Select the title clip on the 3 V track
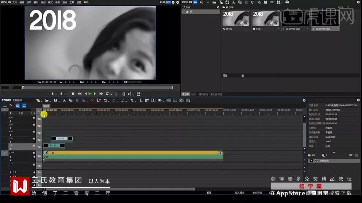This screenshot has width=362, height=203. (x=62, y=138)
